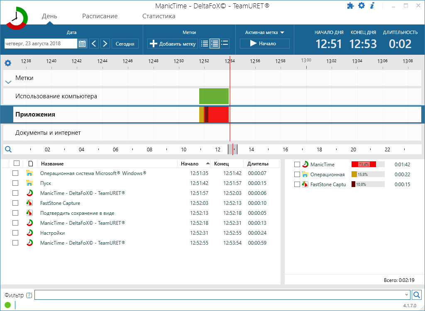Open the info (i) icon
Viewport: 425px width, 311px height.
click(372, 6)
